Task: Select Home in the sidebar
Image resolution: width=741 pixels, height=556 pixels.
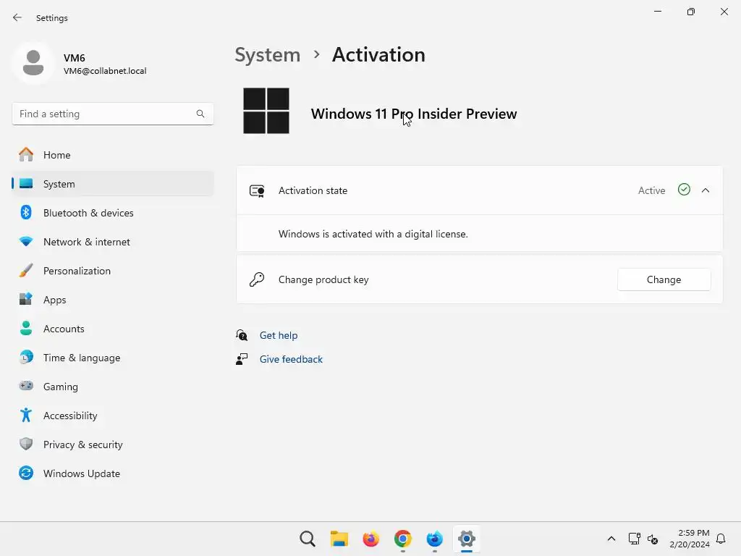Action: tap(56, 155)
